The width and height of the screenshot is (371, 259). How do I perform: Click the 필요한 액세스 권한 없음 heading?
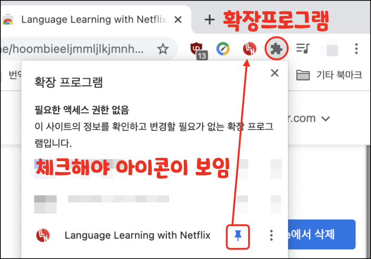82,110
